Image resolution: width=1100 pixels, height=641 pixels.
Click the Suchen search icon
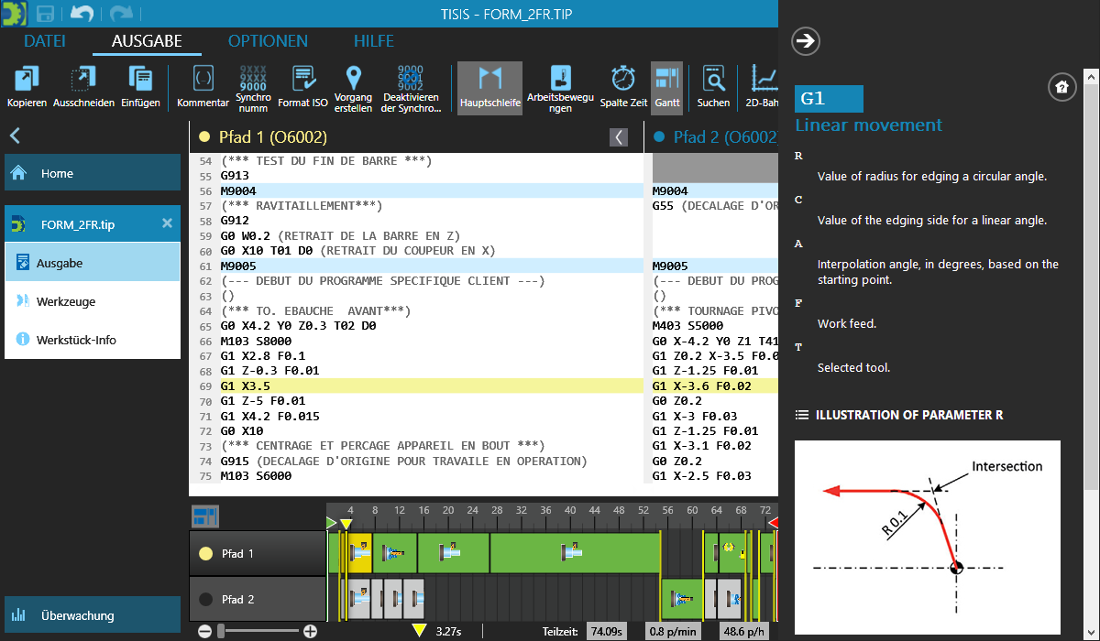coord(713,80)
